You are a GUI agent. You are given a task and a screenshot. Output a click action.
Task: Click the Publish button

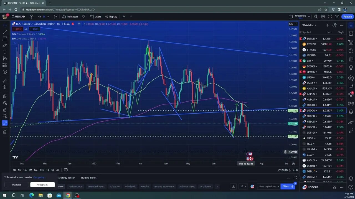click(x=348, y=17)
